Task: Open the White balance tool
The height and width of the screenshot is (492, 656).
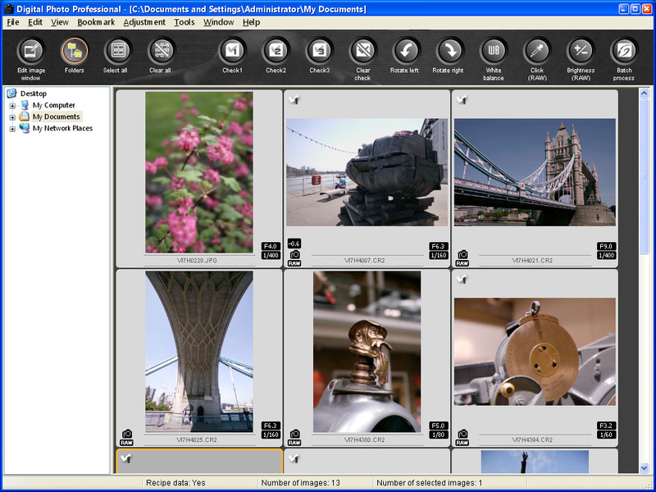Action: [x=494, y=51]
